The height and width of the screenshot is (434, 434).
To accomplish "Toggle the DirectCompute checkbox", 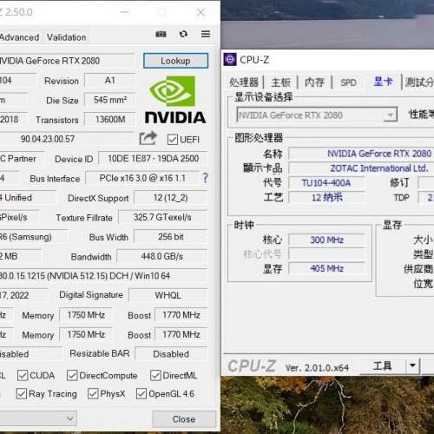I will pos(72,375).
